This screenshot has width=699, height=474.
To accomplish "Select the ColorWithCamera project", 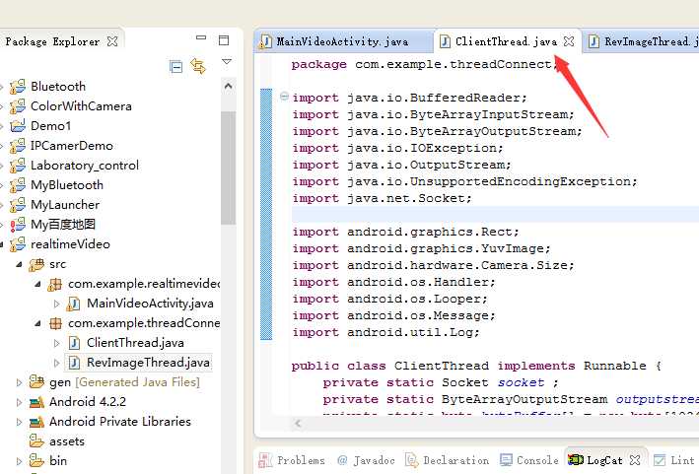I will coord(81,106).
